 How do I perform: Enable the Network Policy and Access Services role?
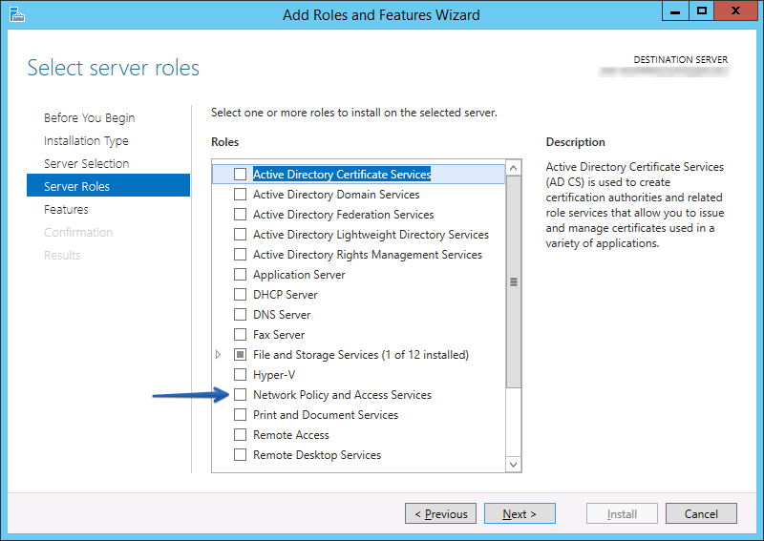(x=241, y=395)
